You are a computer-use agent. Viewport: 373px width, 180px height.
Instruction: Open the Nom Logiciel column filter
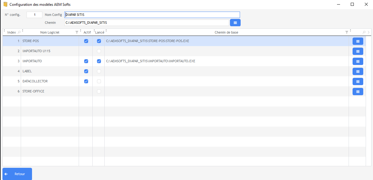pyautogui.click(x=77, y=32)
